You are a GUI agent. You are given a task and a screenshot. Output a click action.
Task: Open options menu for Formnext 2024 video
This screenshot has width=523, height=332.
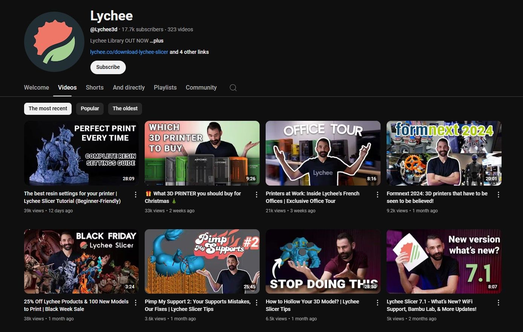point(499,195)
